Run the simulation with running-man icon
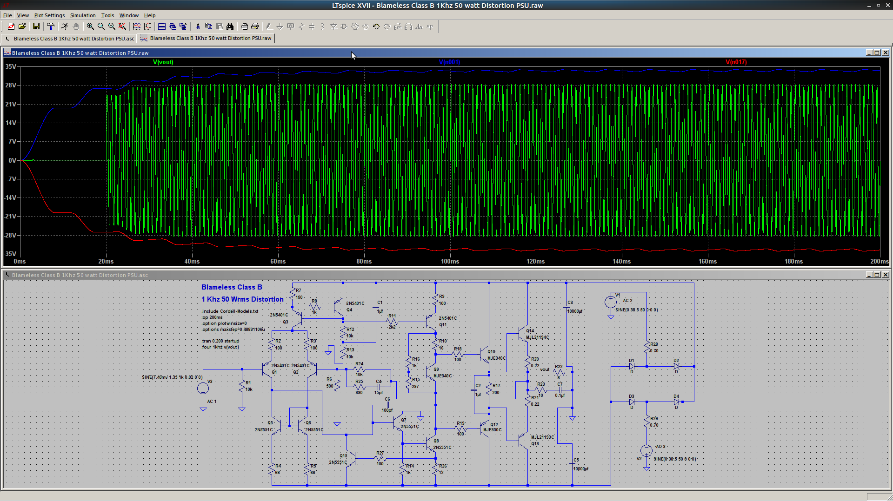 click(65, 26)
